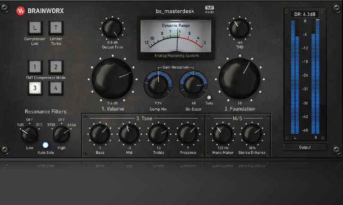343x205 pixels.
Task: Select TMT Compressor Mode 1
Action: point(35,67)
